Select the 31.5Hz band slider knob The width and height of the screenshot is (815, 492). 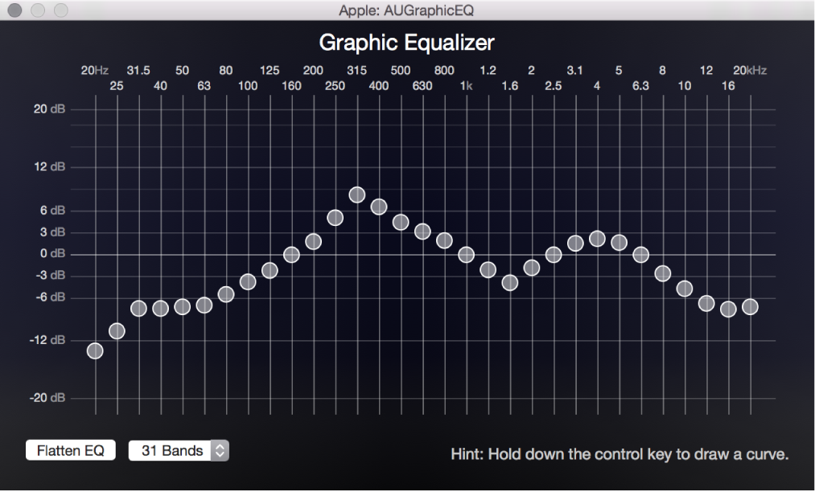(138, 307)
